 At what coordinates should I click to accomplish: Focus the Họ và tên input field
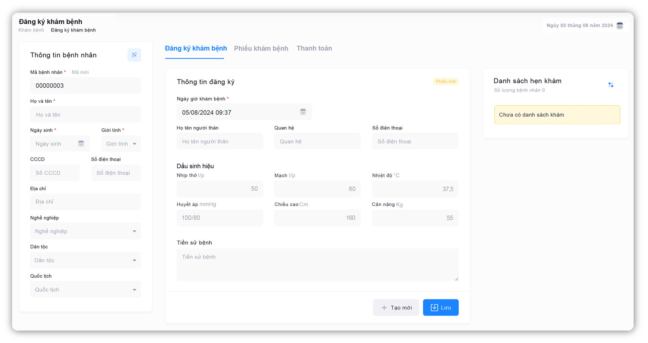pos(86,115)
